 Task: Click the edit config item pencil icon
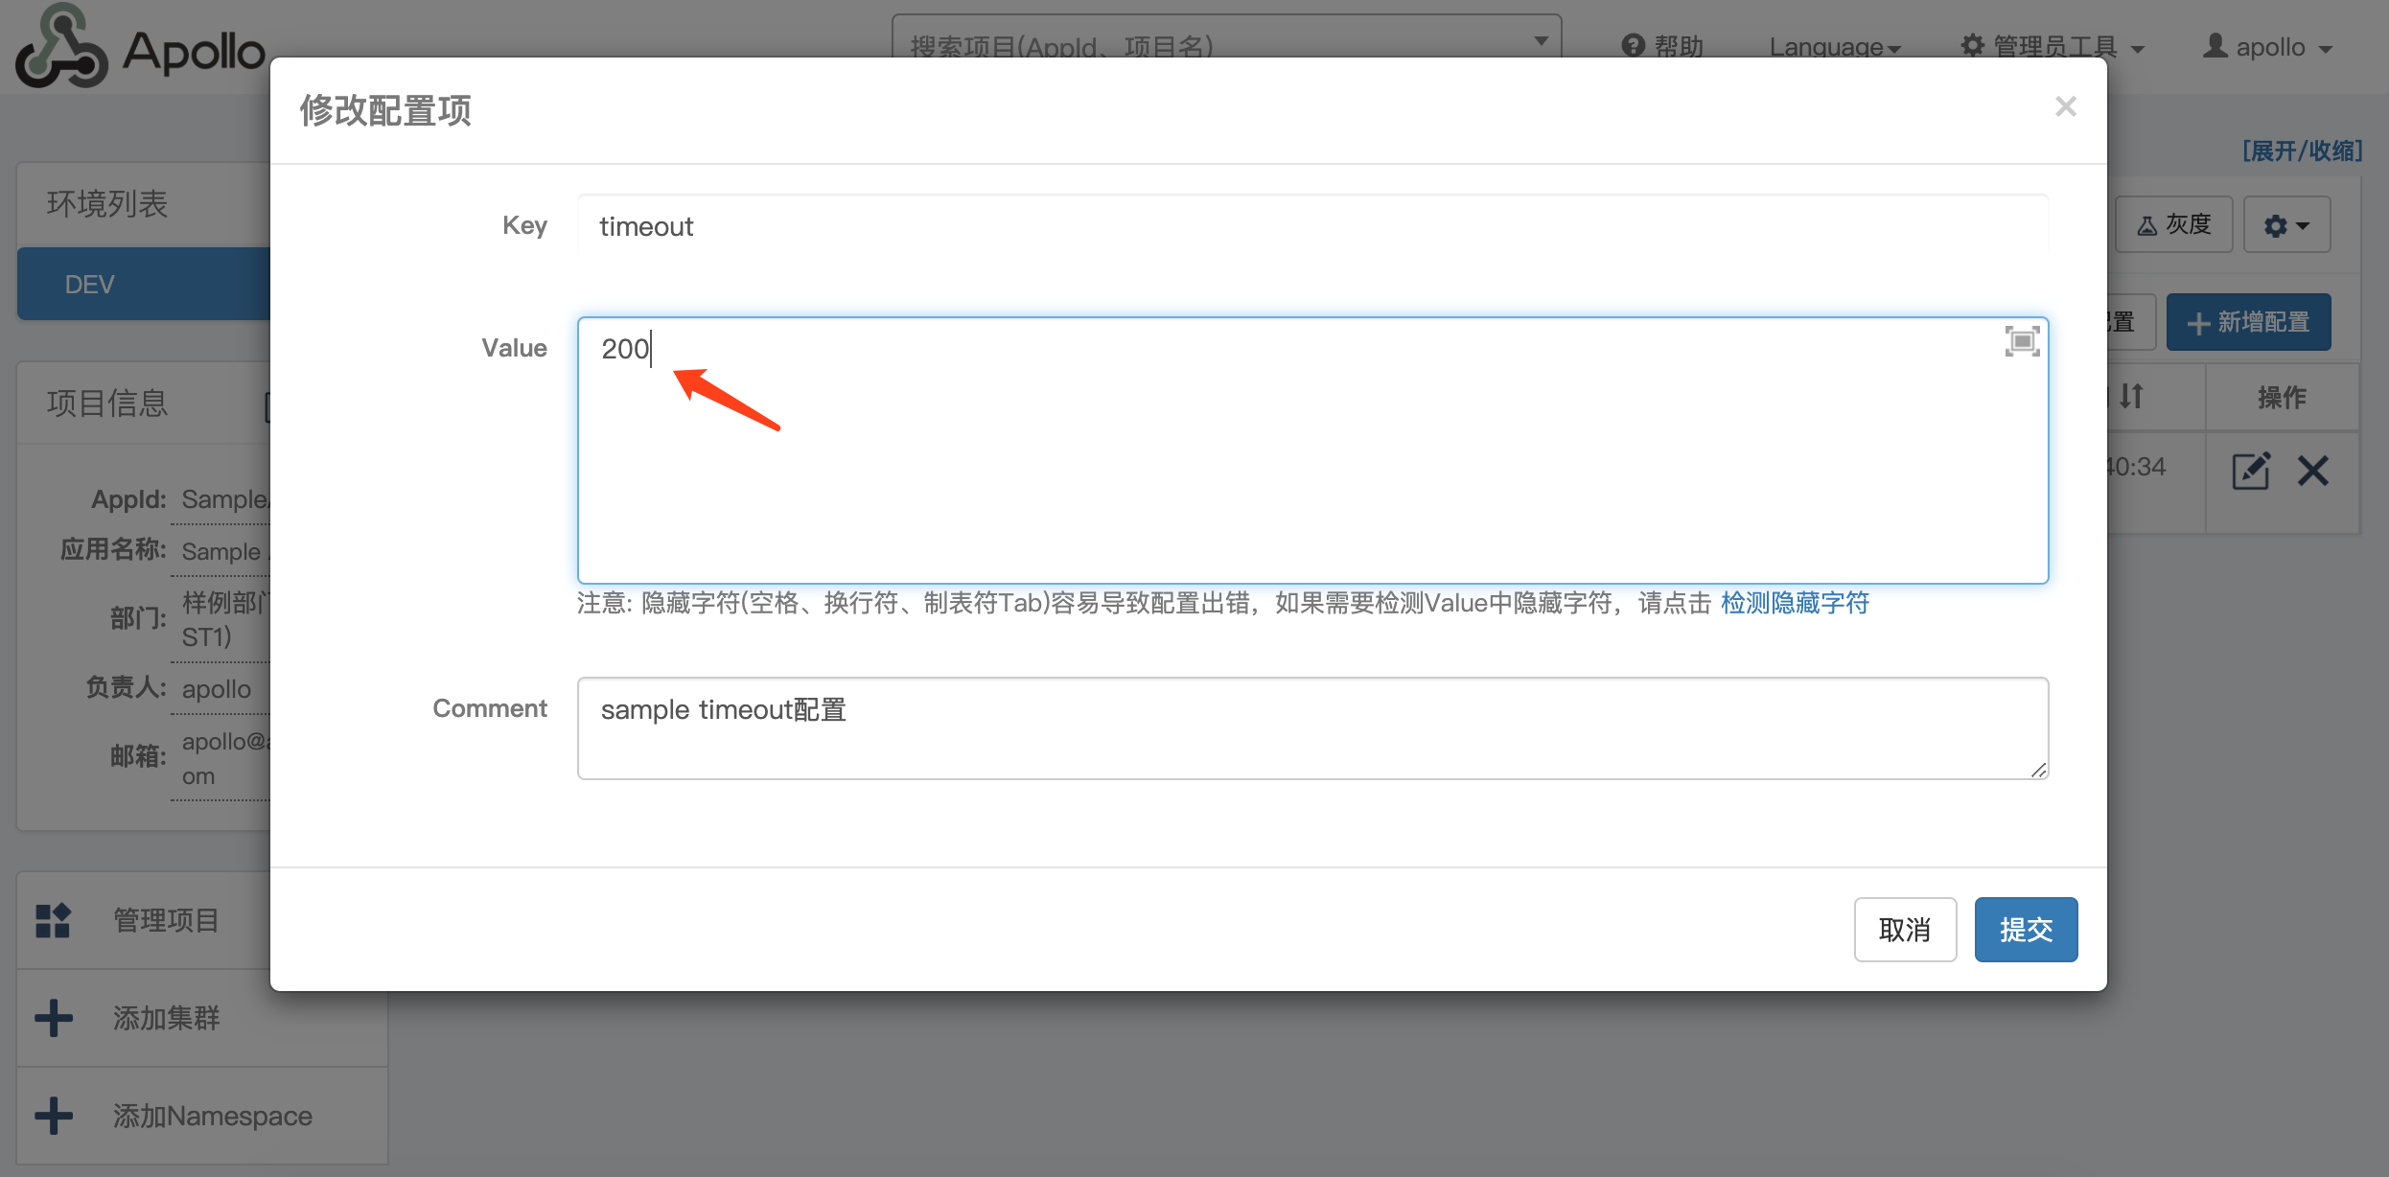(x=2250, y=471)
